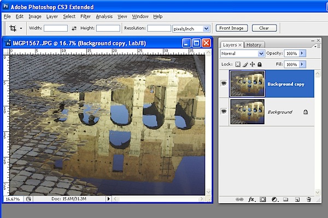Open the Filter menu
This screenshot has height=218, width=328.
point(85,16)
